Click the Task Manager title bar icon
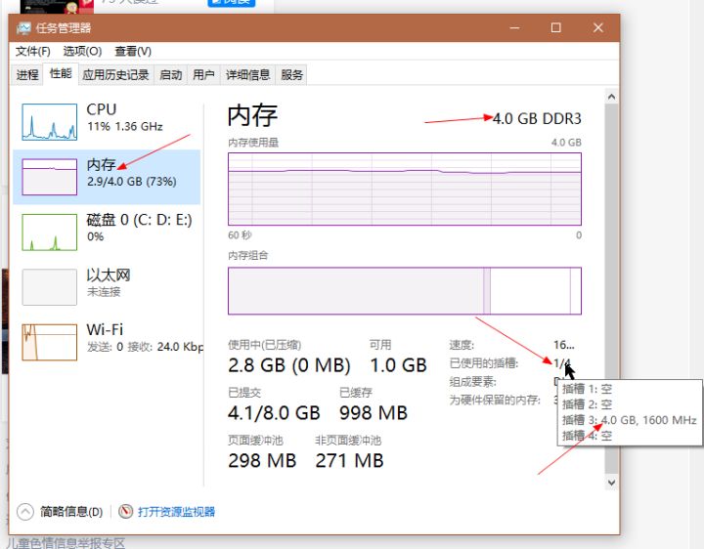This screenshot has width=704, height=549. click(23, 28)
